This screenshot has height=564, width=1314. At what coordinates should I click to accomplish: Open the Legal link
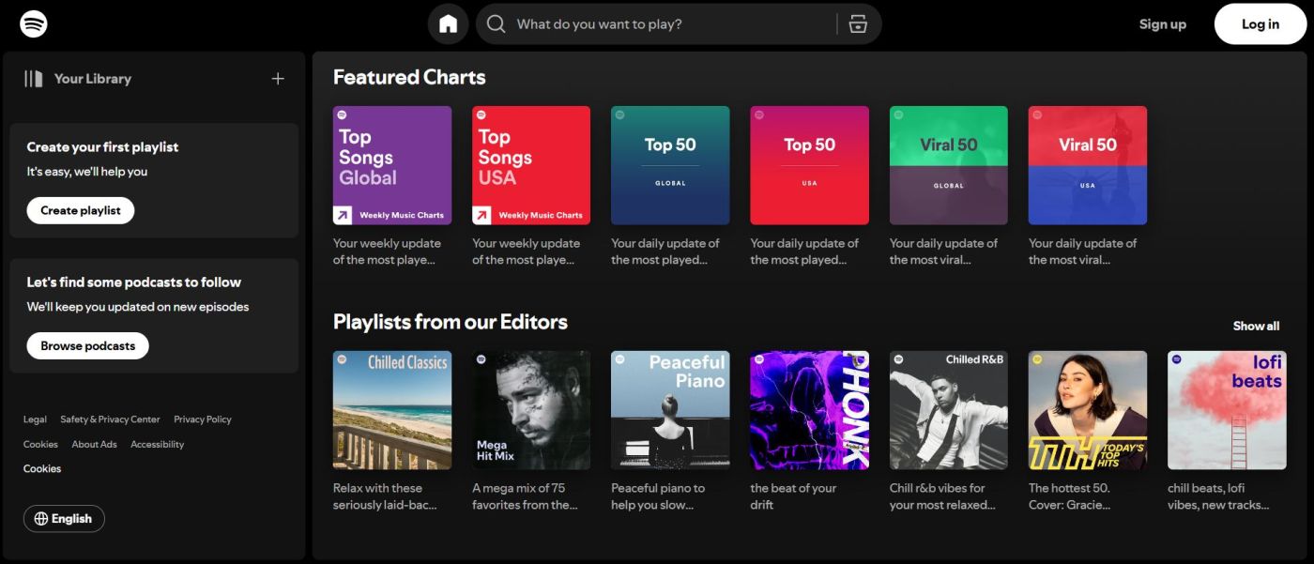[x=35, y=419]
